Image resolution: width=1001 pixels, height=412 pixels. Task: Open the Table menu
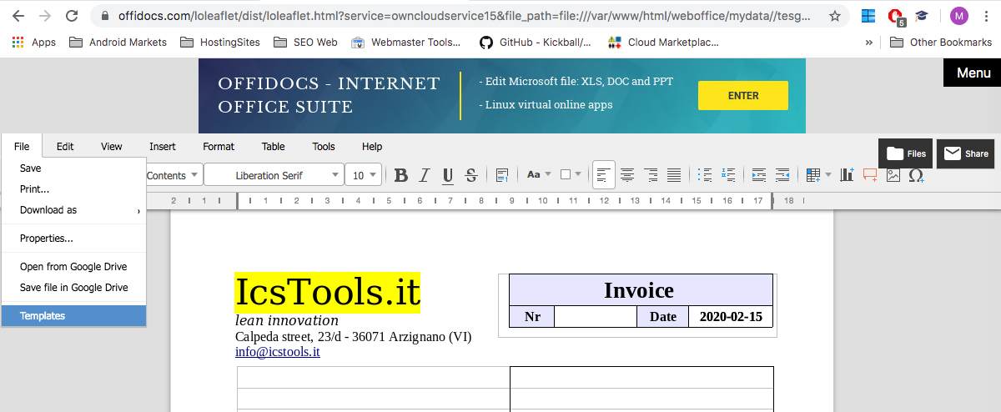[274, 146]
